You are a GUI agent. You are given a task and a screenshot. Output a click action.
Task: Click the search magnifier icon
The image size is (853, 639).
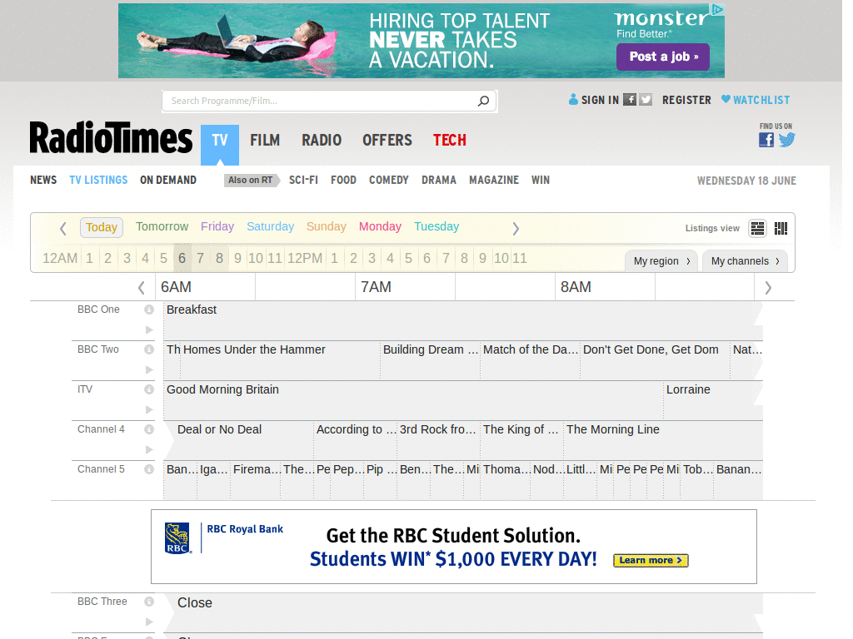[483, 101]
